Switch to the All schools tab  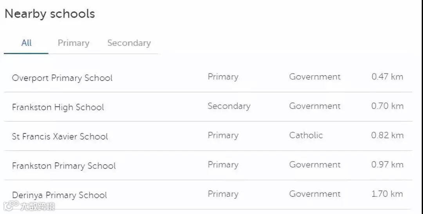point(27,43)
